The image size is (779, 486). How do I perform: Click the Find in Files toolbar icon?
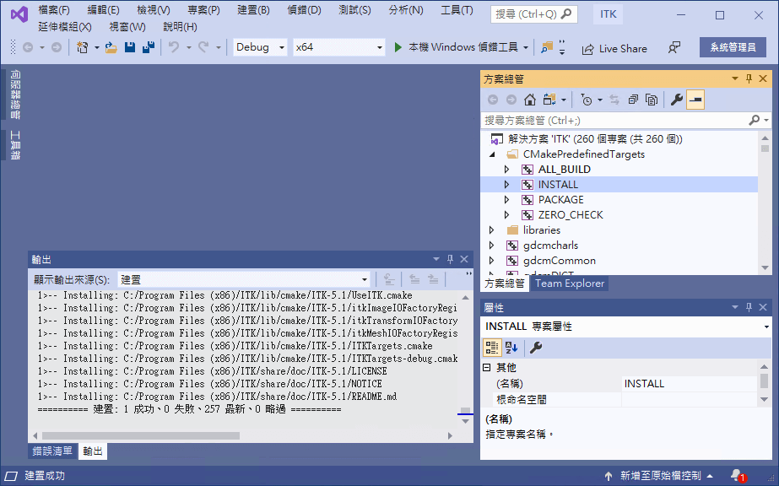(x=547, y=47)
